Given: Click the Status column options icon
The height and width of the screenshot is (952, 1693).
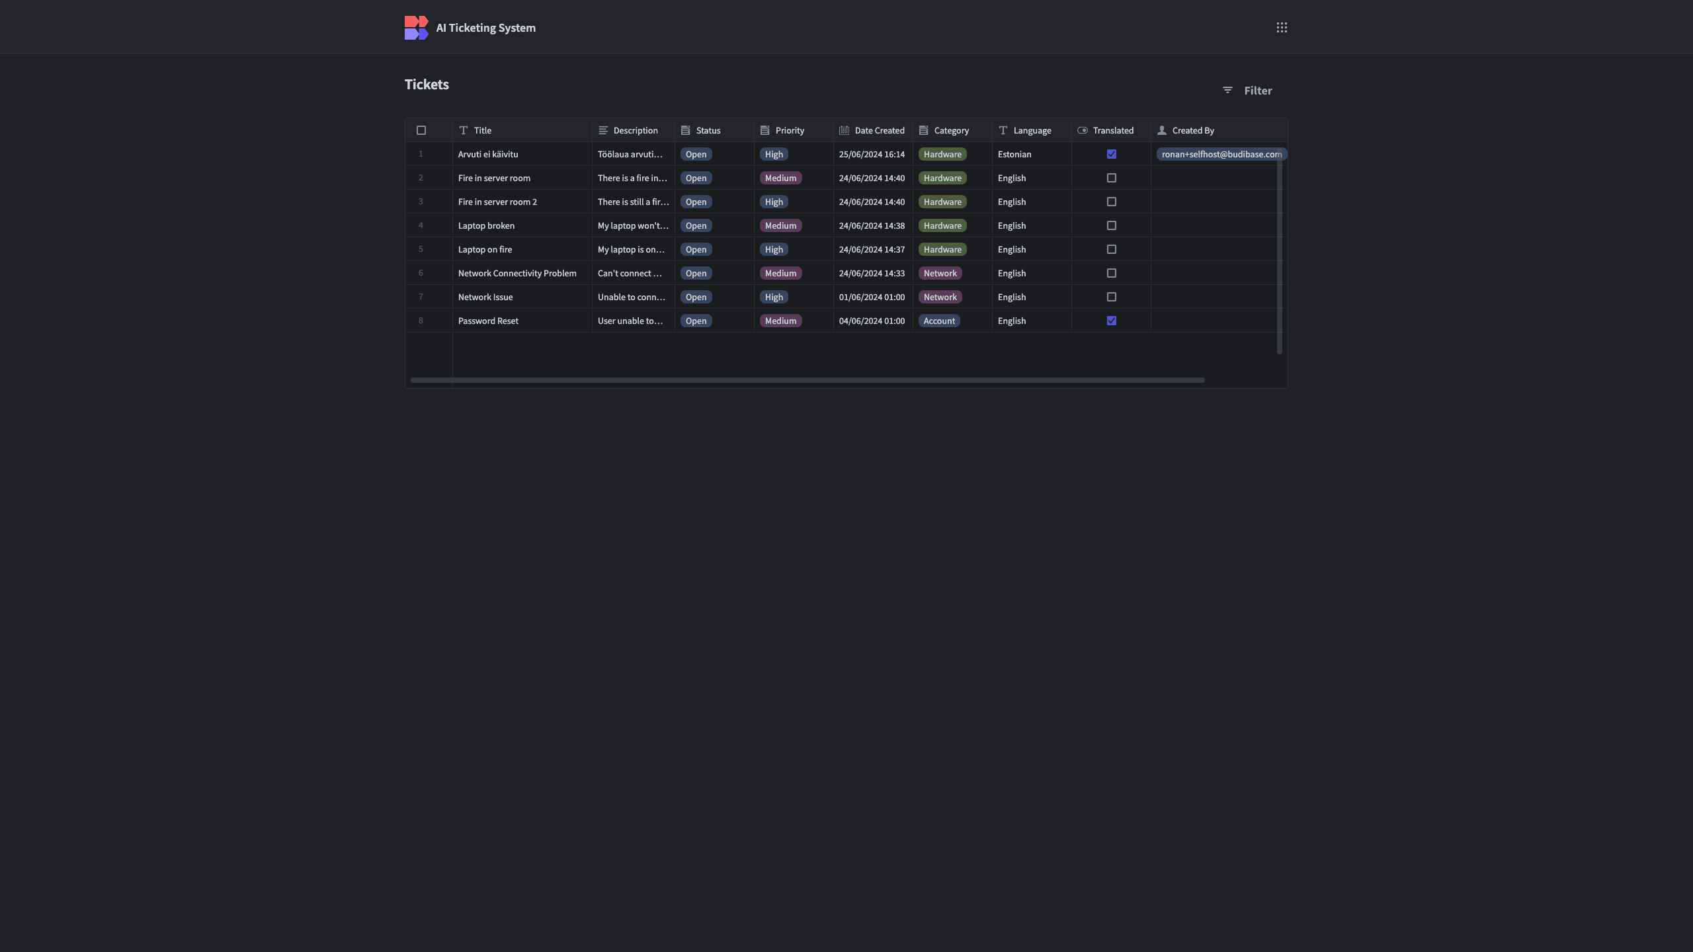Looking at the screenshot, I should pyautogui.click(x=686, y=130).
